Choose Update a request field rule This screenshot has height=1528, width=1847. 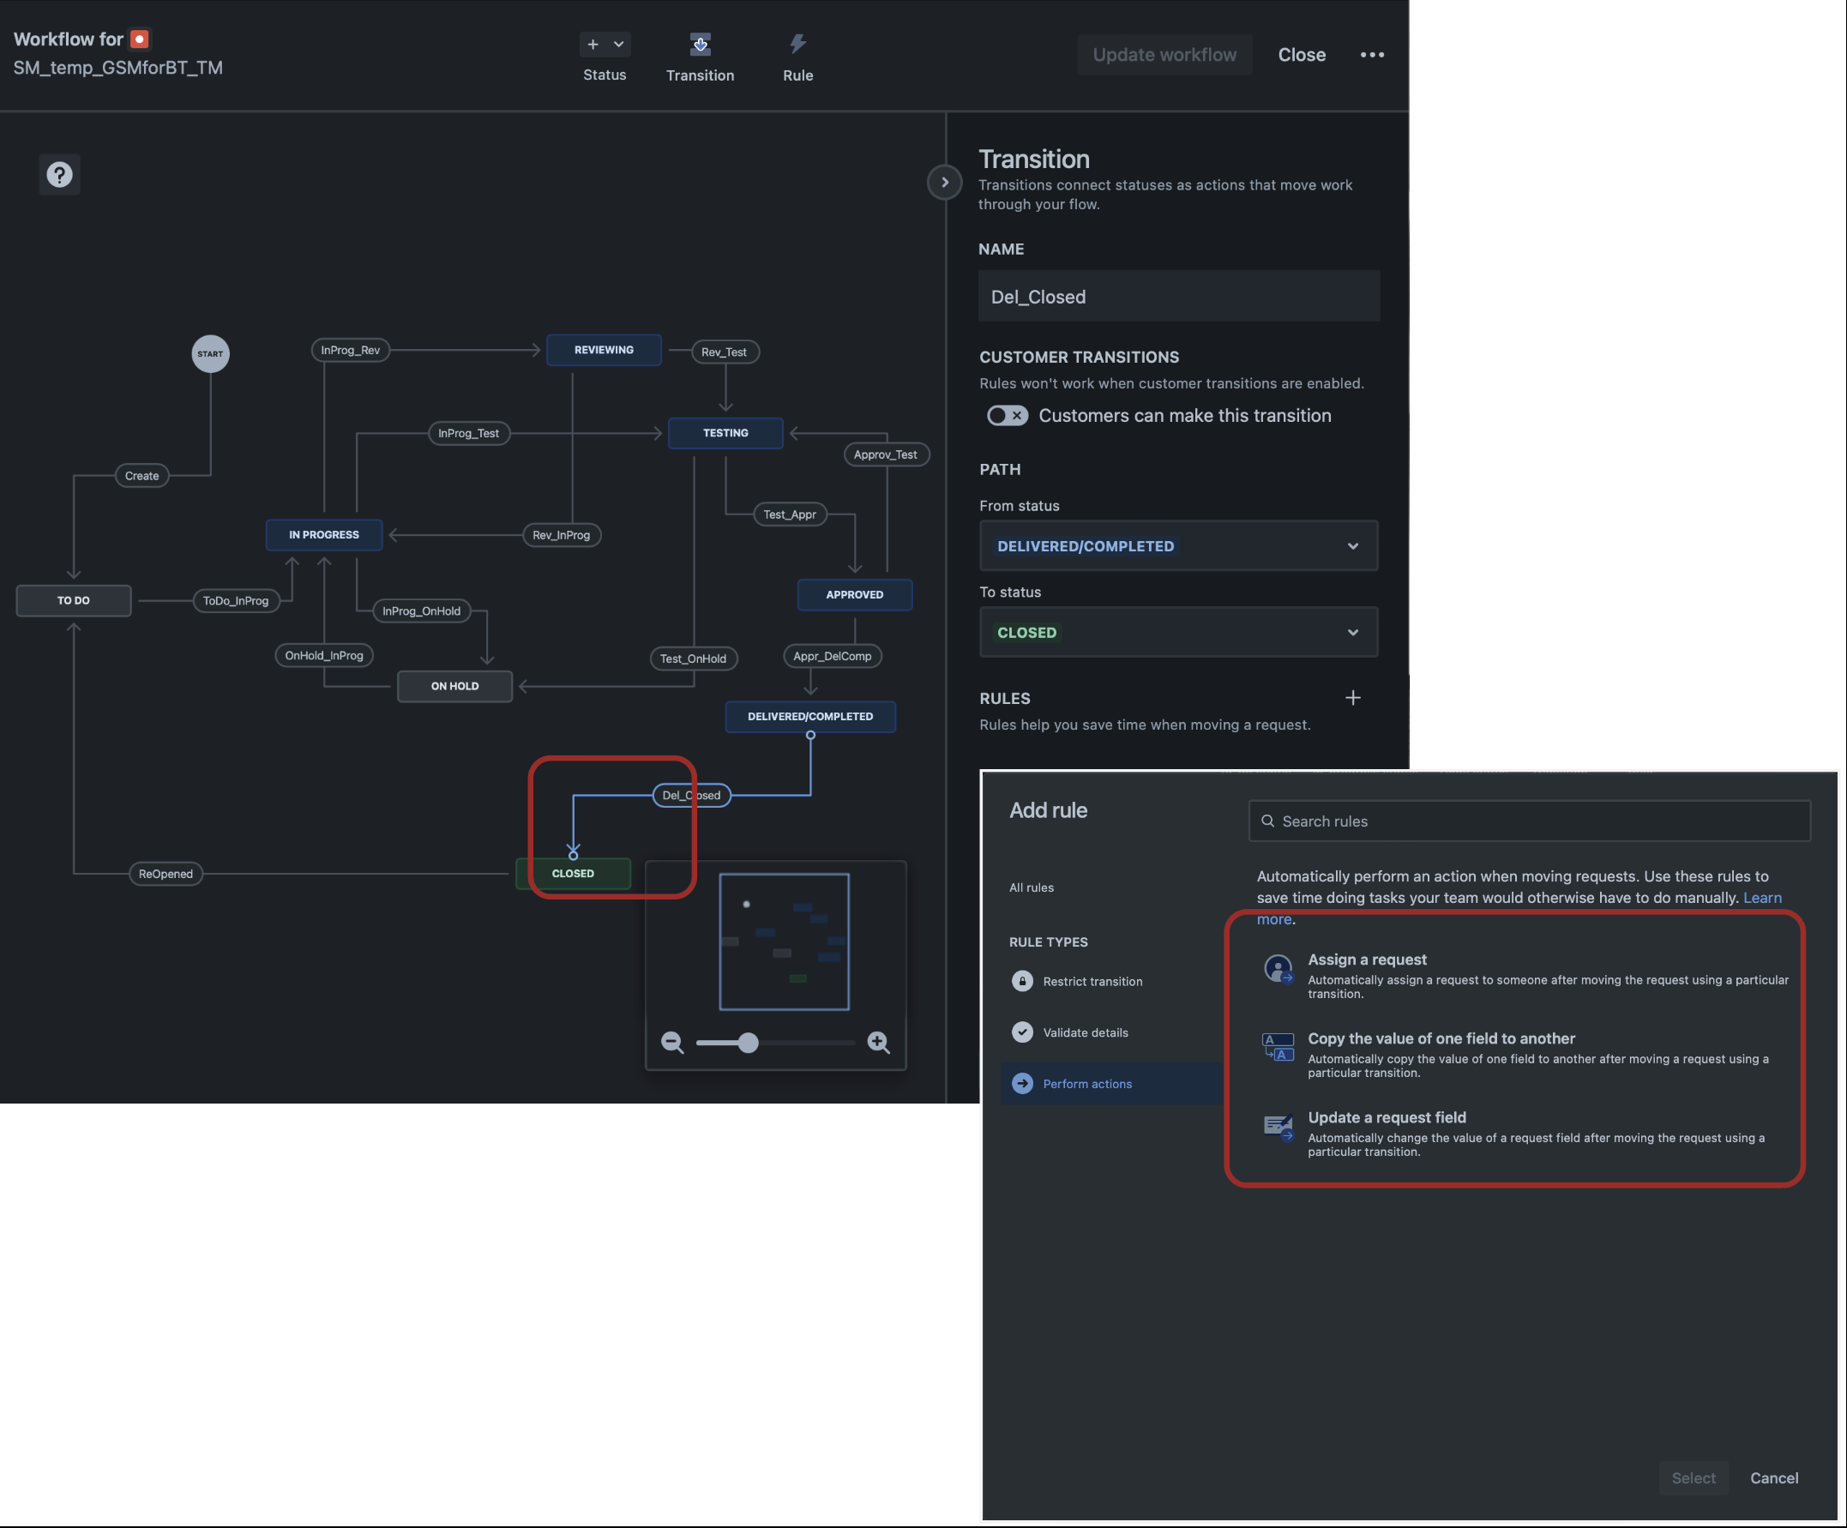tap(1387, 1117)
